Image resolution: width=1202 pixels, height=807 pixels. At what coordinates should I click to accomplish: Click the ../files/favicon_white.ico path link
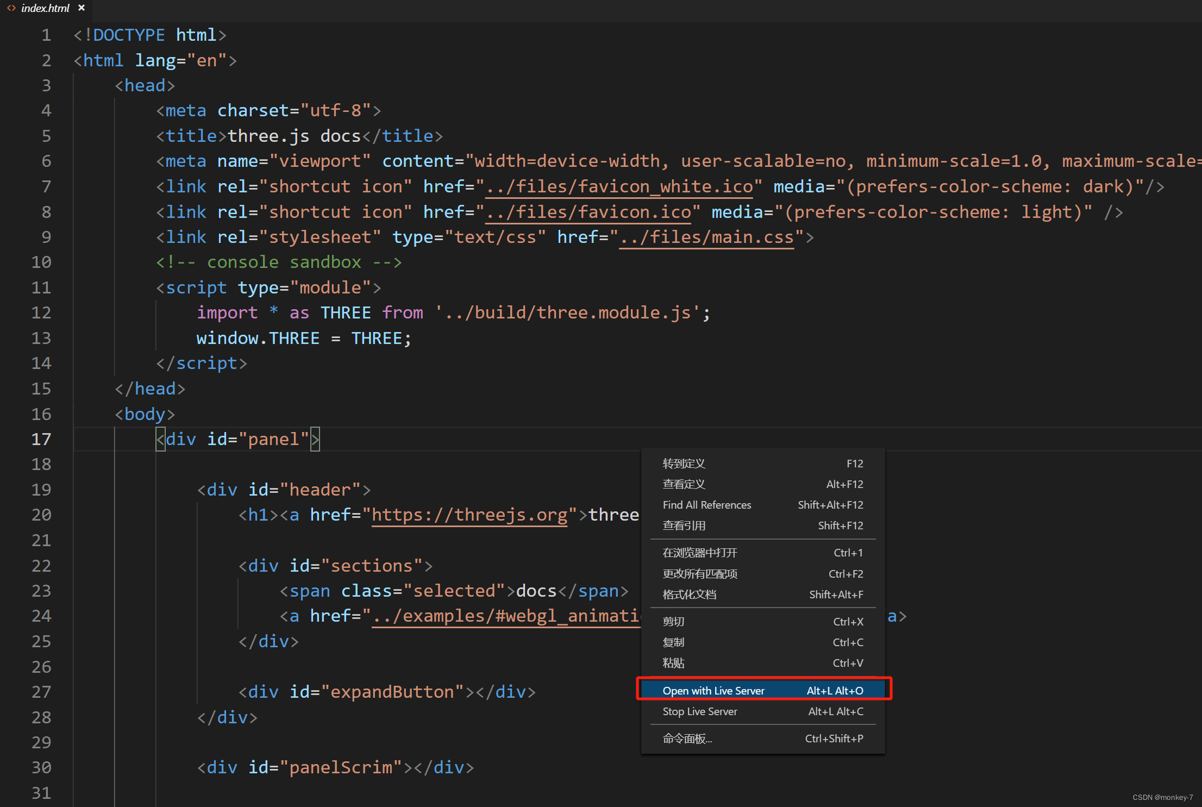click(619, 187)
